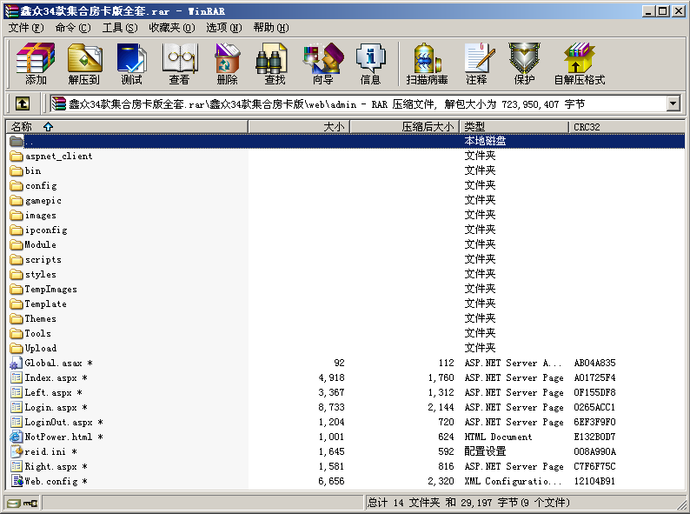Open the 查看 (View) toolbar tool

point(179,63)
